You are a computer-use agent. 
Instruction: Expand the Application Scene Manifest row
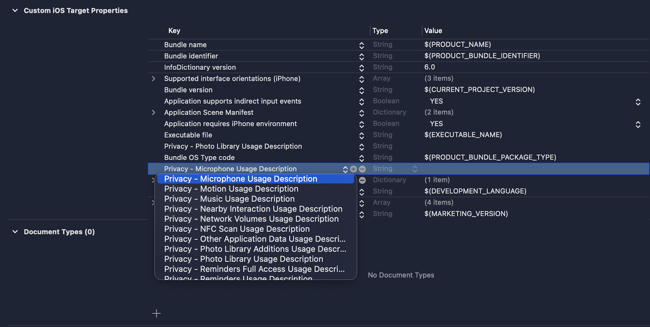tap(154, 113)
